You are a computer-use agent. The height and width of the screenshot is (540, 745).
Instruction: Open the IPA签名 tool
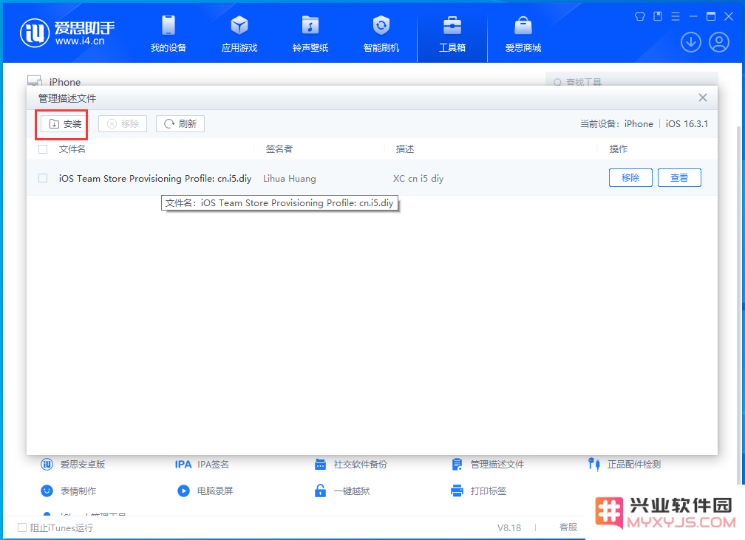tap(202, 465)
